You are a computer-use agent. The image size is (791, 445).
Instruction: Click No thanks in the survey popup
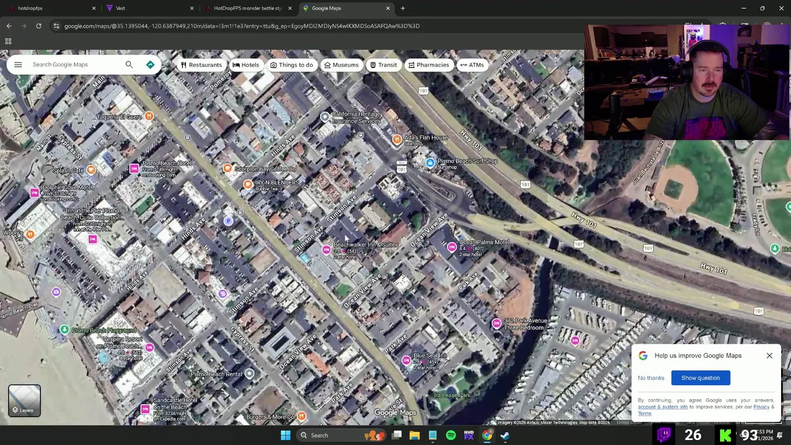651,378
